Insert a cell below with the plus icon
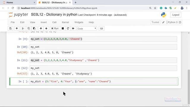This screenshot has height=107, width=190. 17,29
